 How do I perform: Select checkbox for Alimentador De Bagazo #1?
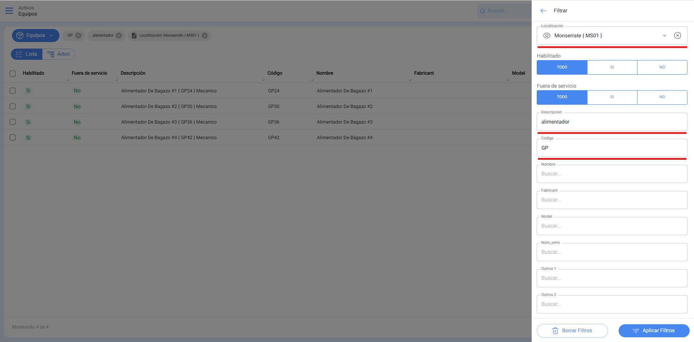pyautogui.click(x=13, y=91)
